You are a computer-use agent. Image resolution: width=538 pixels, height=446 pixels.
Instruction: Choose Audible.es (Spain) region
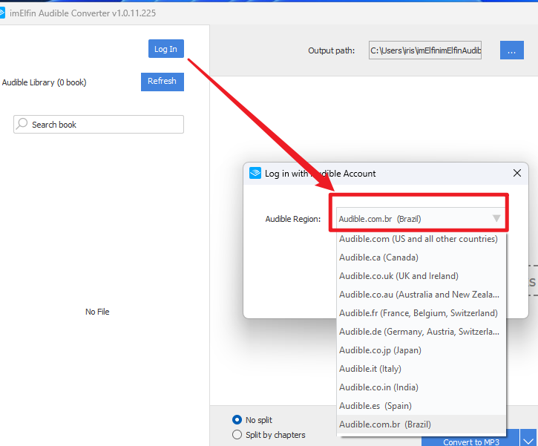[x=421, y=405]
